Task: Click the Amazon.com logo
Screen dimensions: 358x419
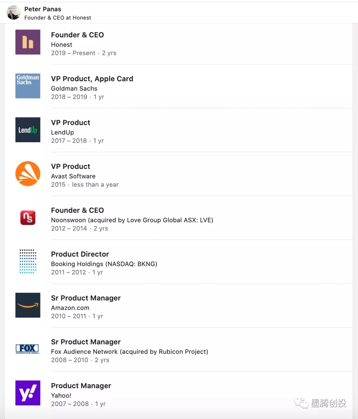Action: pyautogui.click(x=28, y=305)
